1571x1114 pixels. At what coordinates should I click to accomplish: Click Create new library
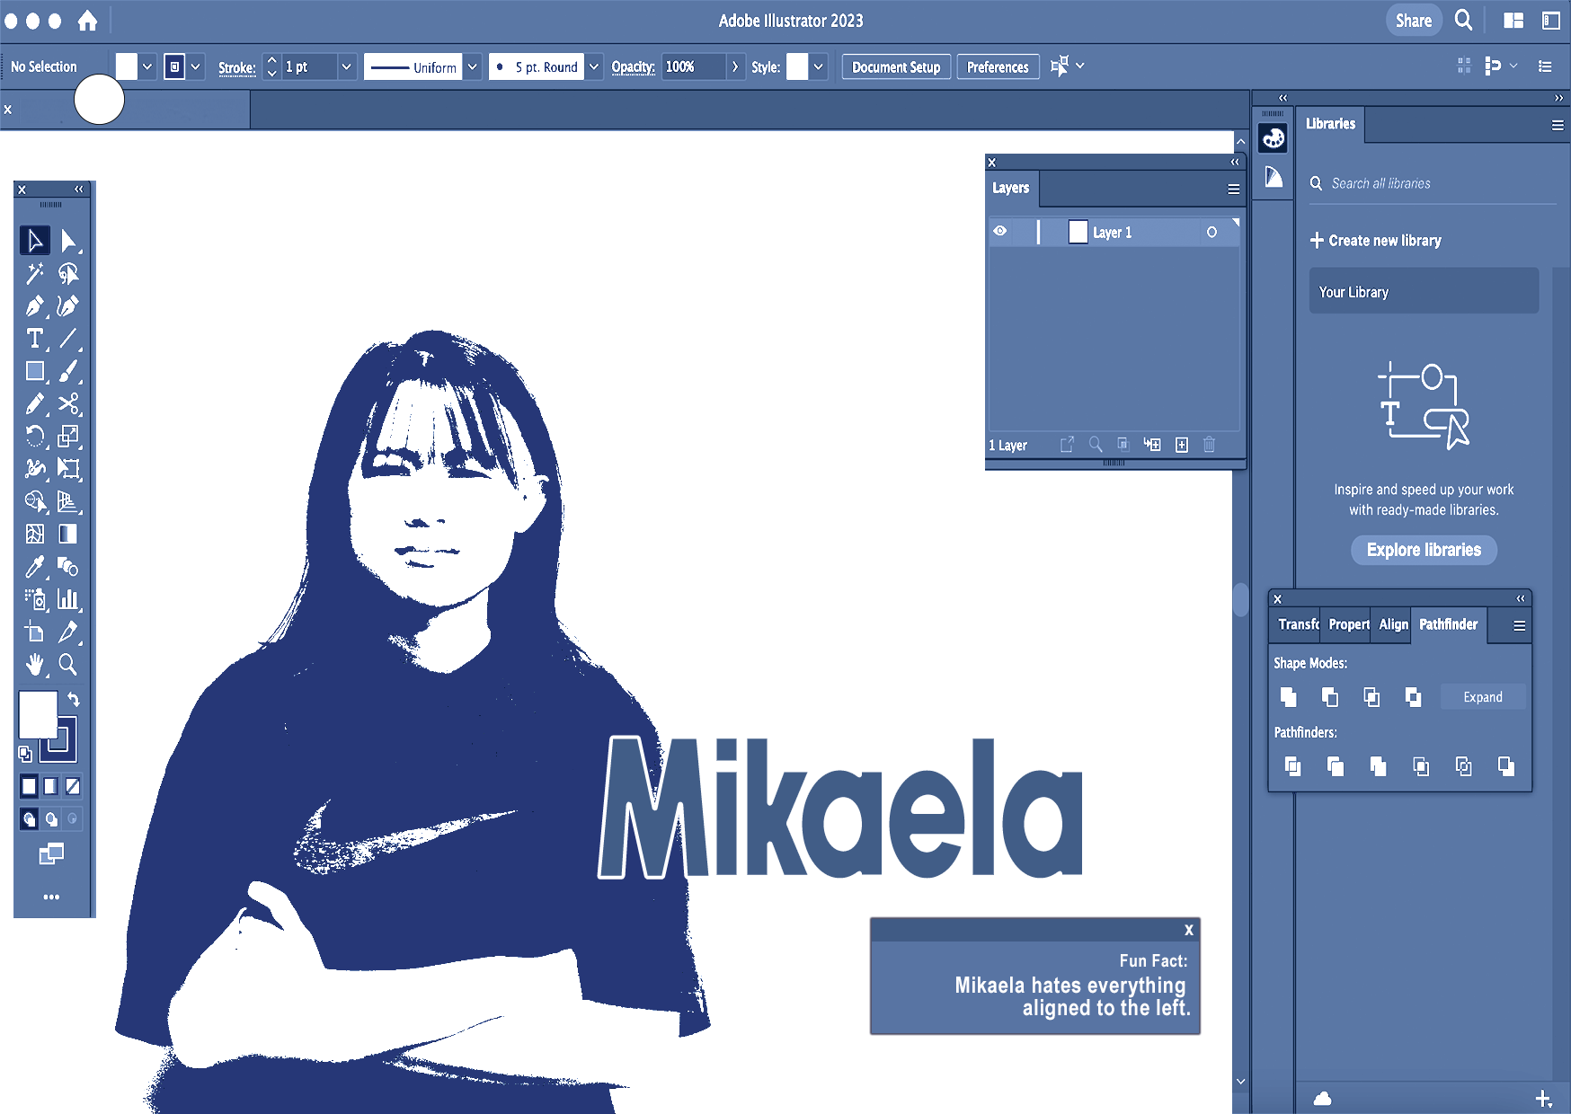(x=1376, y=241)
